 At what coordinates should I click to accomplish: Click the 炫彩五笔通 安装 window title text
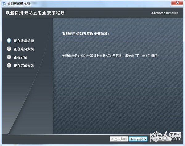(x=18, y=3)
